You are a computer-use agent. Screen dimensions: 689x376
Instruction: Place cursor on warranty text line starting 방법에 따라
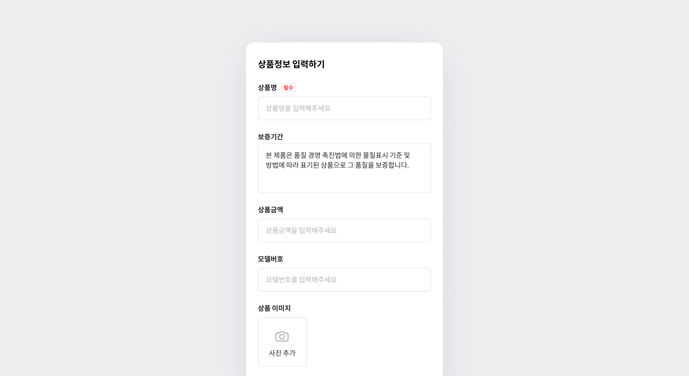tap(337, 165)
